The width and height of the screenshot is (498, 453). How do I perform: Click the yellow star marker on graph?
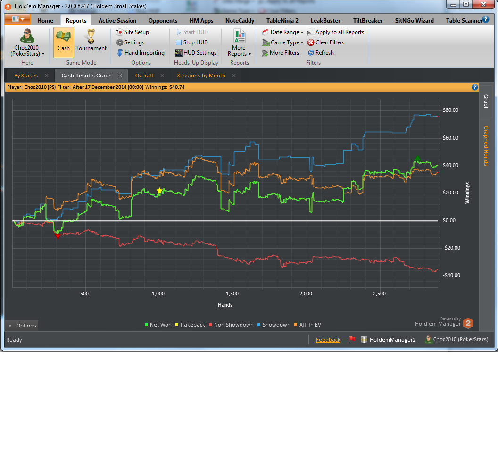tap(159, 191)
